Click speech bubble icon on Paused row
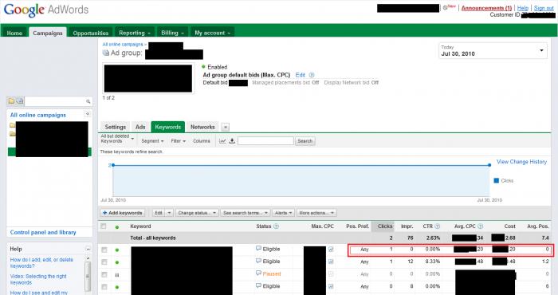Image resolution: width=558 pixels, height=295 pixels. [x=259, y=273]
